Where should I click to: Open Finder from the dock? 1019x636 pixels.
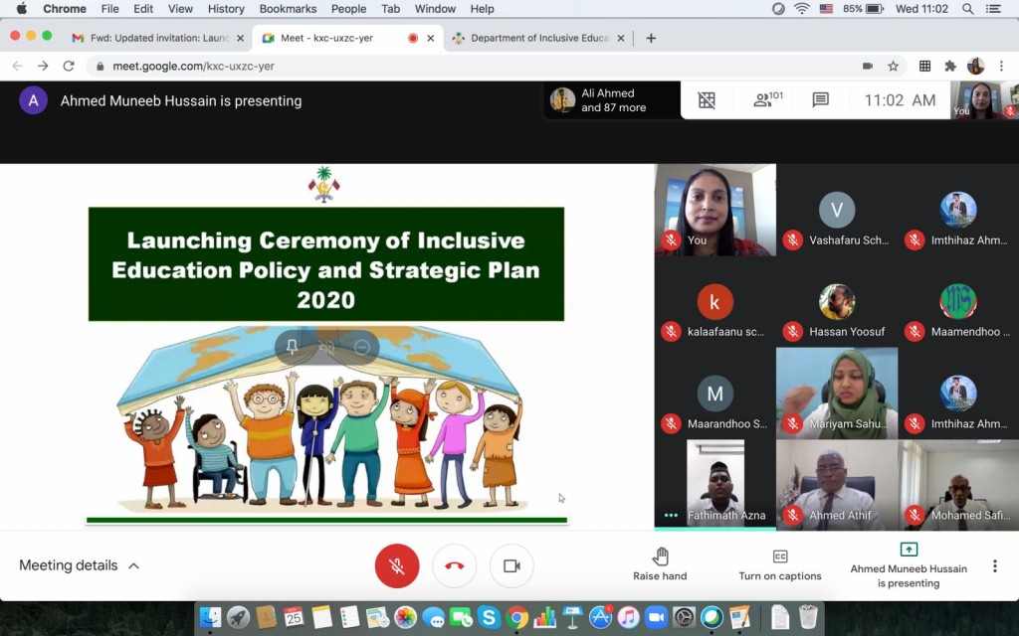(x=210, y=617)
